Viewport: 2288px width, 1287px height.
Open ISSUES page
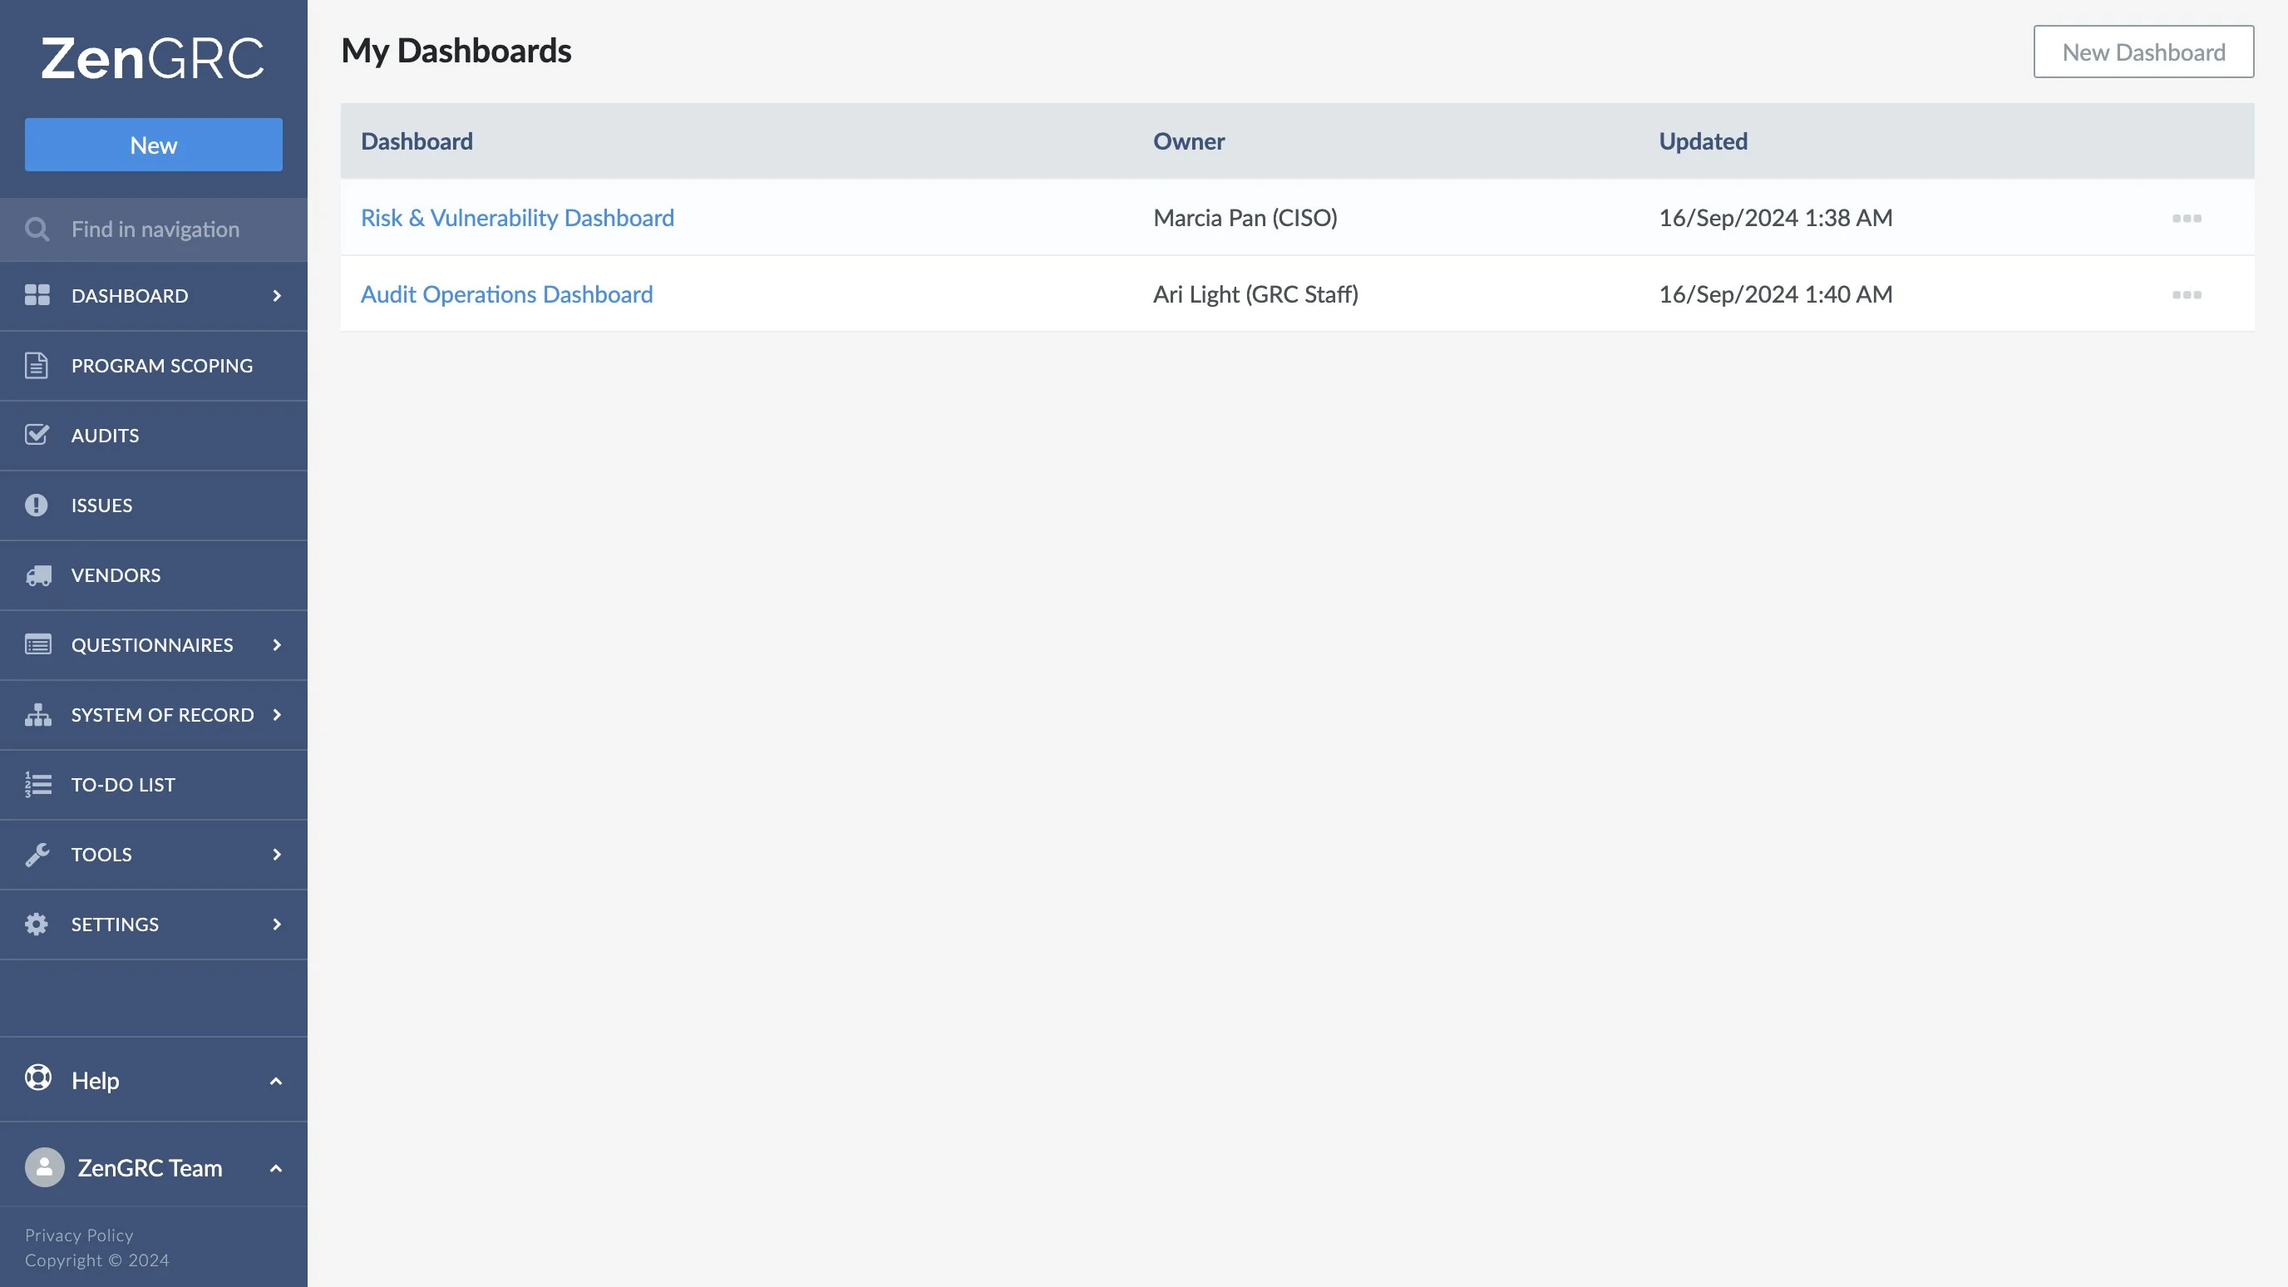click(154, 505)
